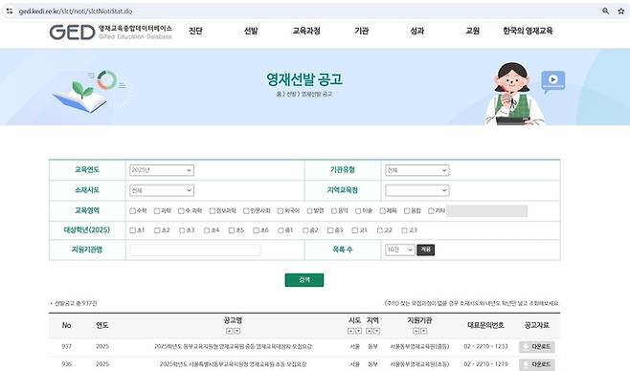Open the browser zoom magnifier icon
This screenshot has width=630, height=371.
(605, 11)
